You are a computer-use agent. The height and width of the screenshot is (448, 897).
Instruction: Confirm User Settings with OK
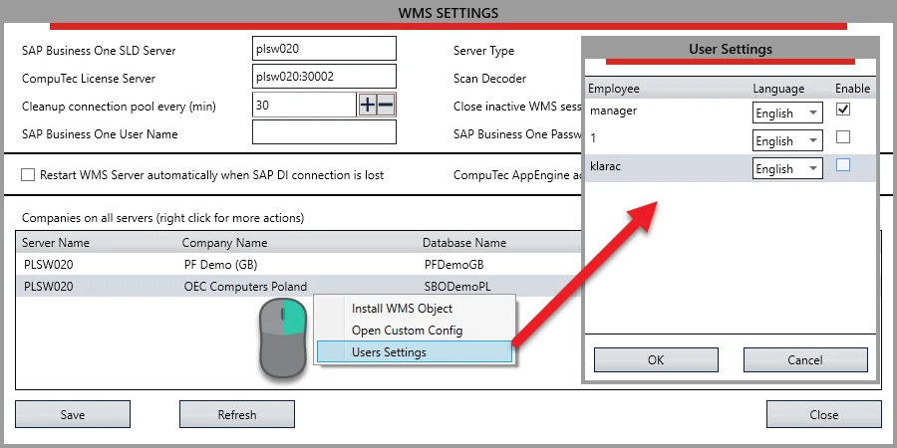656,360
